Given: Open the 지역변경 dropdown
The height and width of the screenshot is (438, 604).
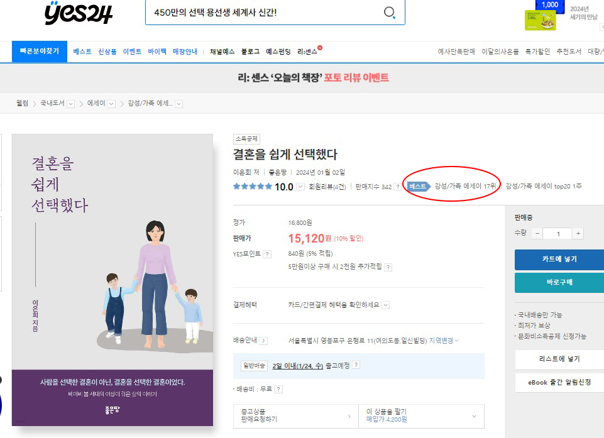Looking at the screenshot, I should (444, 341).
